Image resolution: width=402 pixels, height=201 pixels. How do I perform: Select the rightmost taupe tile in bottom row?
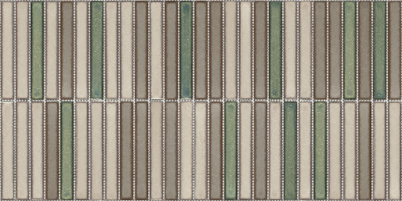[x=365, y=151]
